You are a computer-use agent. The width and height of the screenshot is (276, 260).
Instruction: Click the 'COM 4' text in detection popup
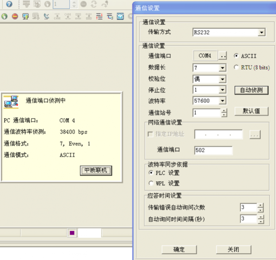[67, 120]
